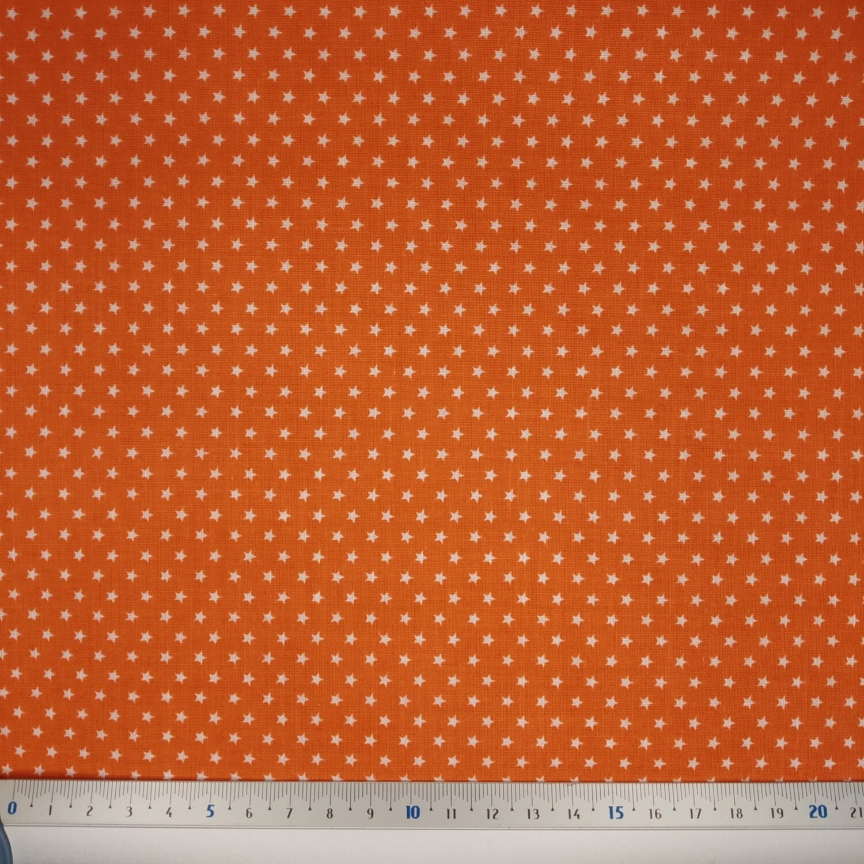Click the number 3 ruler marking
This screenshot has width=864, height=864.
[x=129, y=812]
